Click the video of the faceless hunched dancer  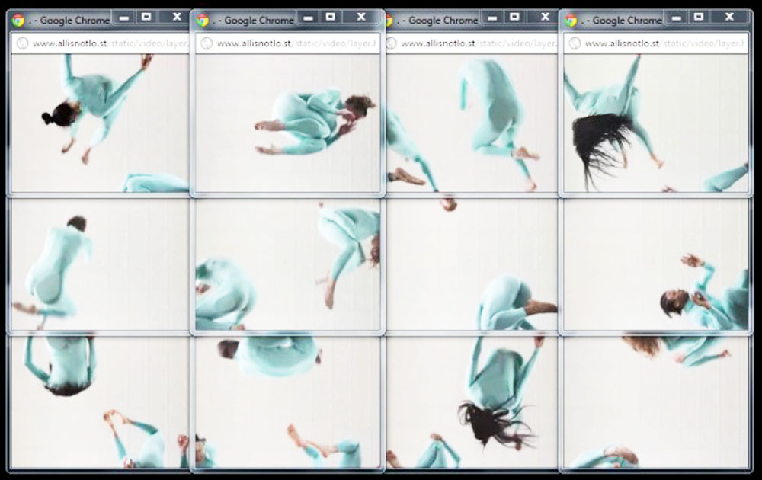(472, 123)
